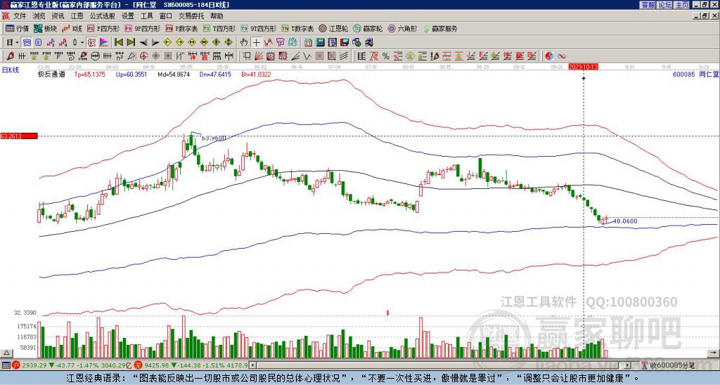
Task: Open the 板块 sector view
Action: click(x=45, y=28)
